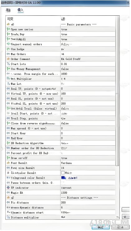The image size is (131, 231).
Task: Select the Trade Buy row icon
Action: (8, 34)
